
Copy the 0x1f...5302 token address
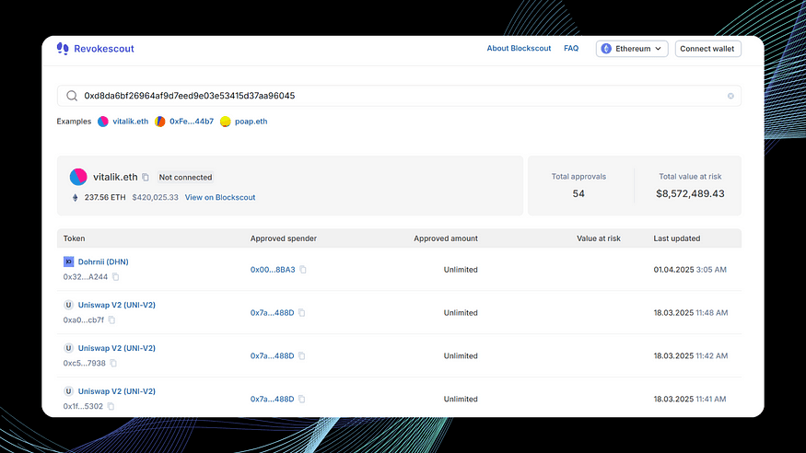coord(111,406)
